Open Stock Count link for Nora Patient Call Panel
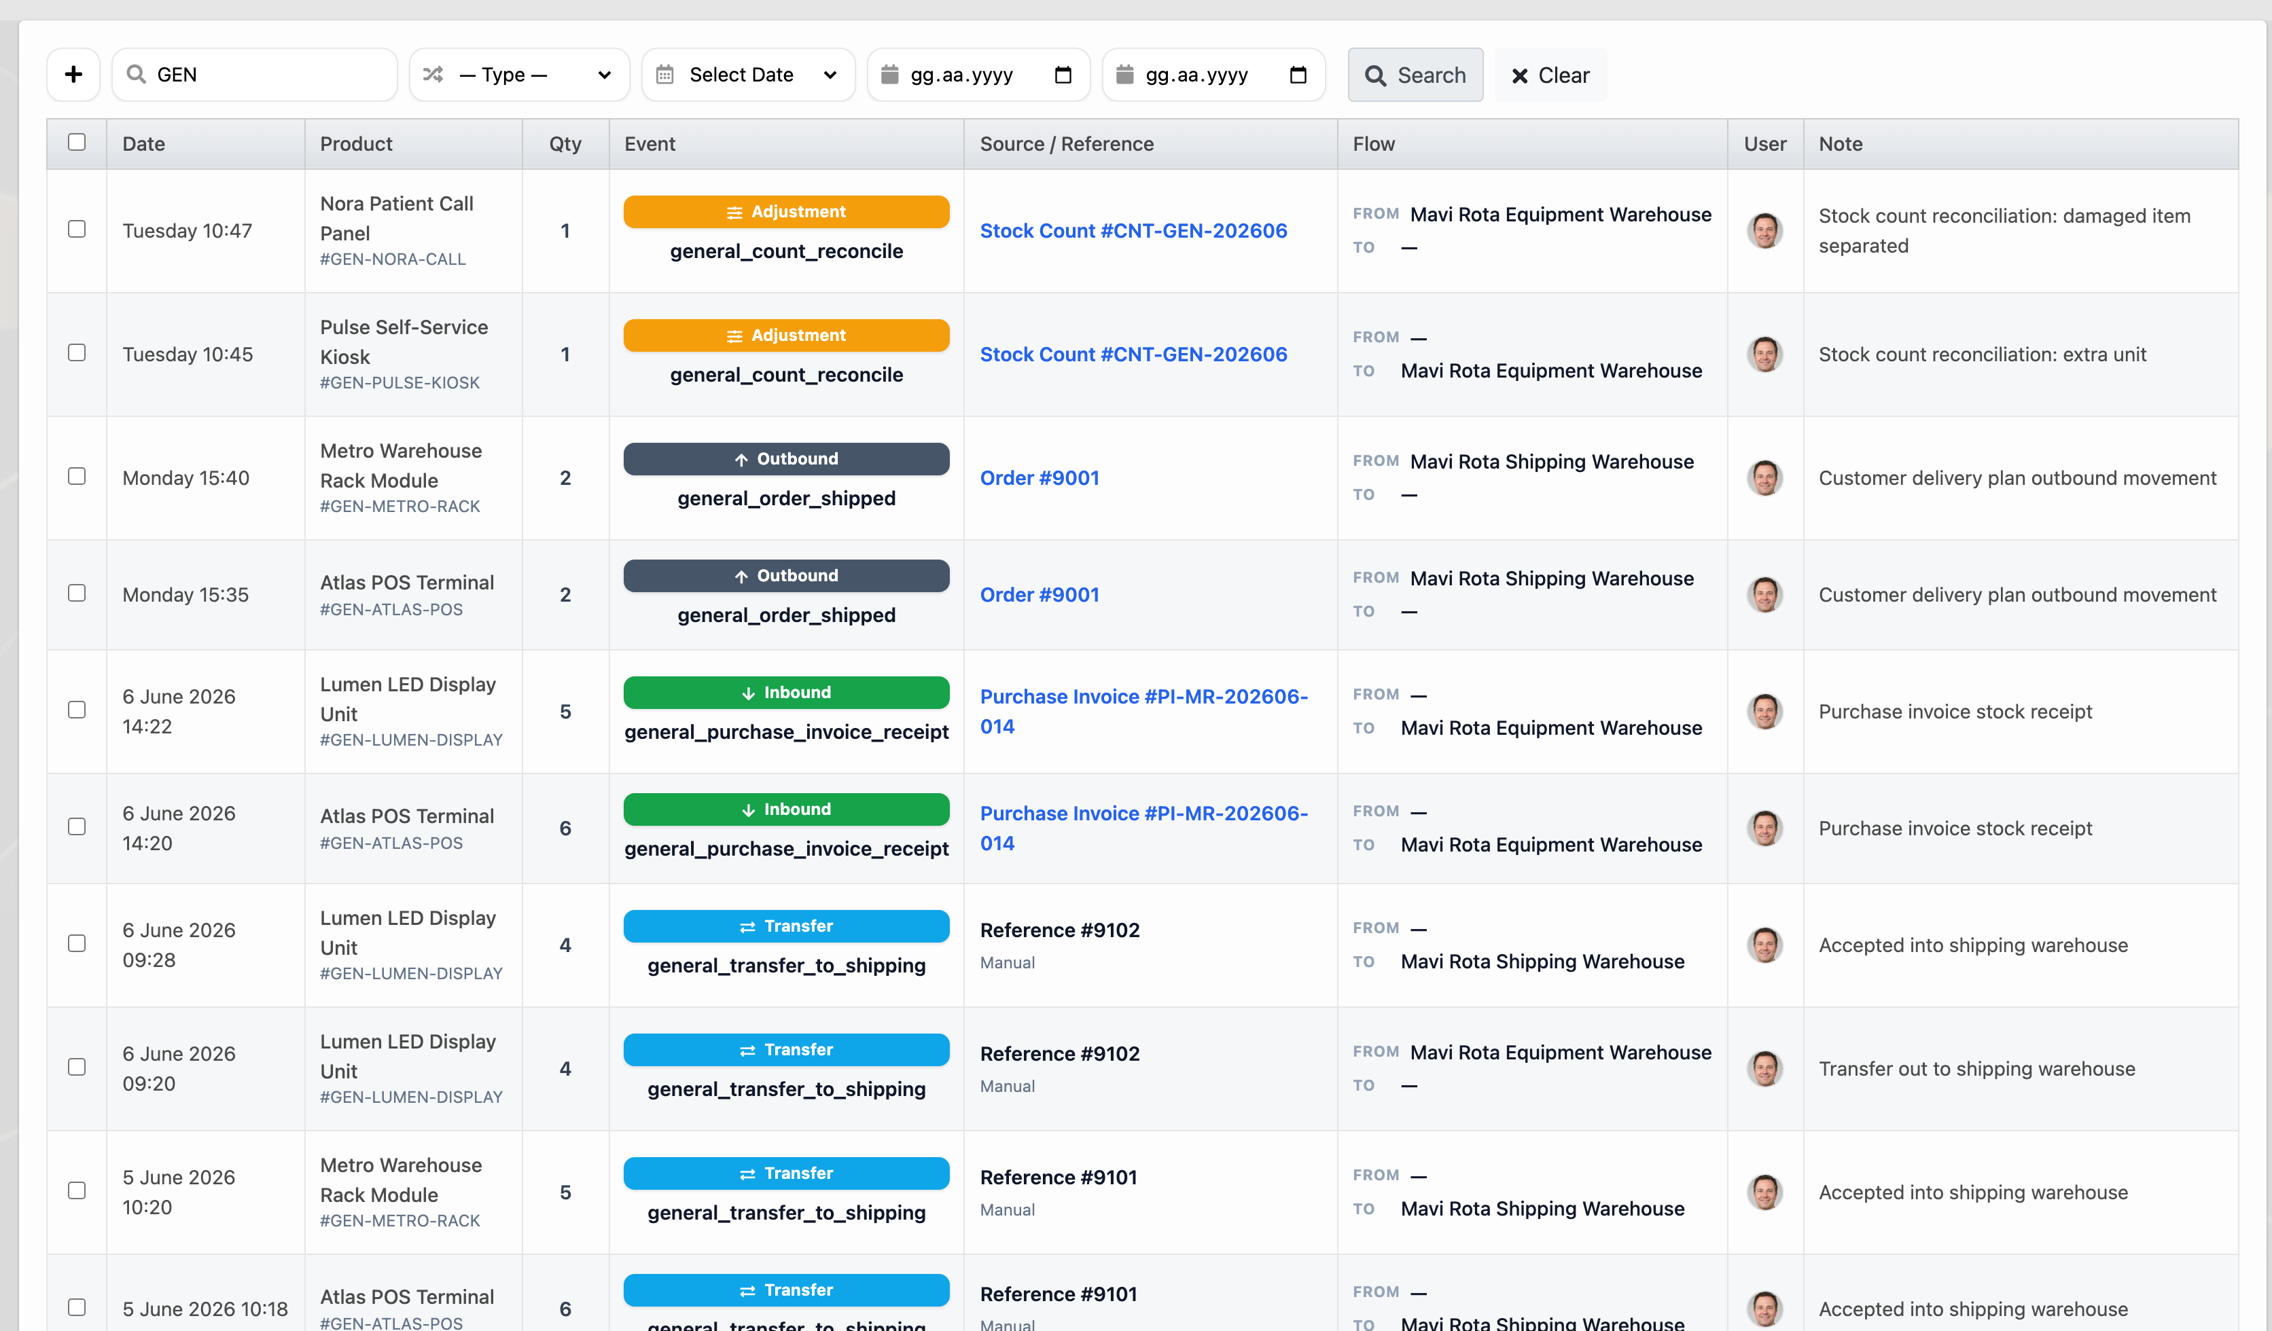2272x1331 pixels. click(1133, 231)
